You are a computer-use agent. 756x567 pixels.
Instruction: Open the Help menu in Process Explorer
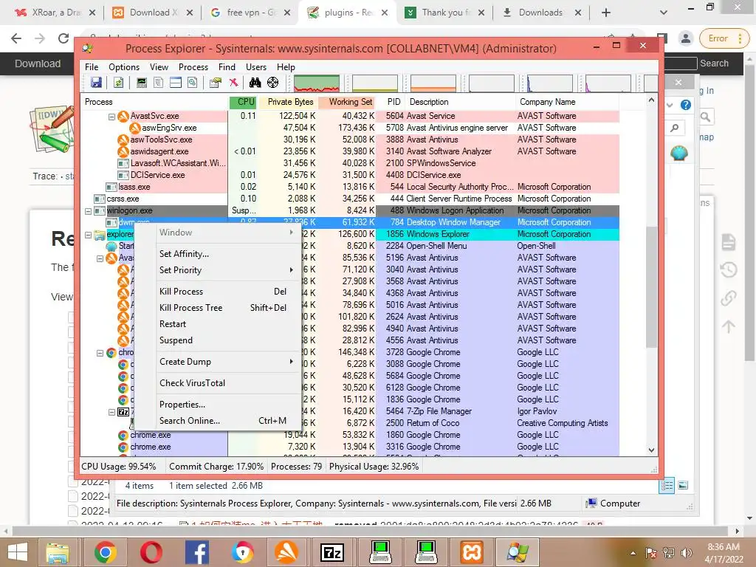(x=286, y=67)
